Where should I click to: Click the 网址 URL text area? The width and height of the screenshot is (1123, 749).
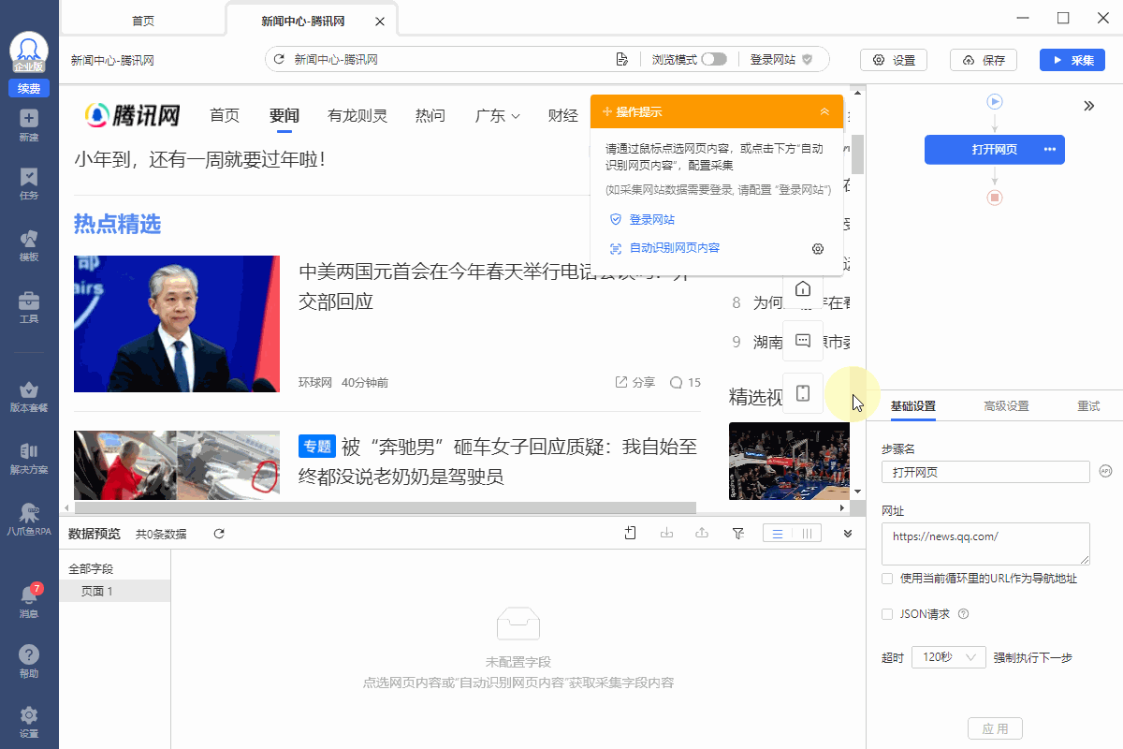tap(985, 544)
